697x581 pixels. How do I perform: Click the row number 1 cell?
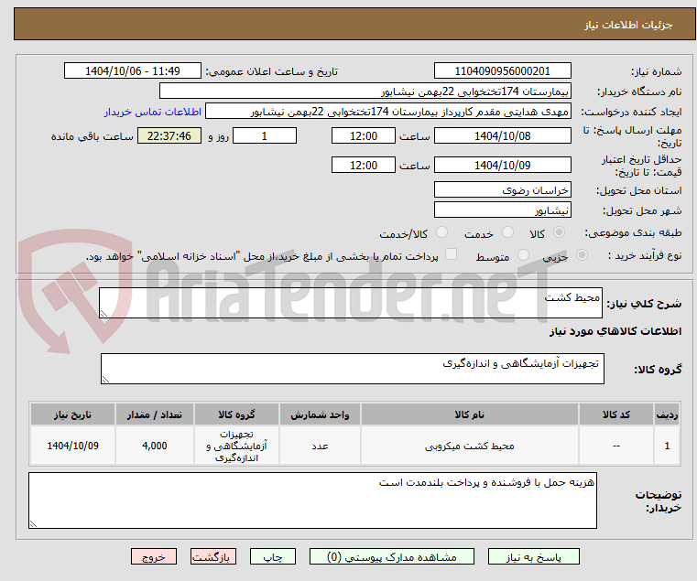[x=667, y=446]
